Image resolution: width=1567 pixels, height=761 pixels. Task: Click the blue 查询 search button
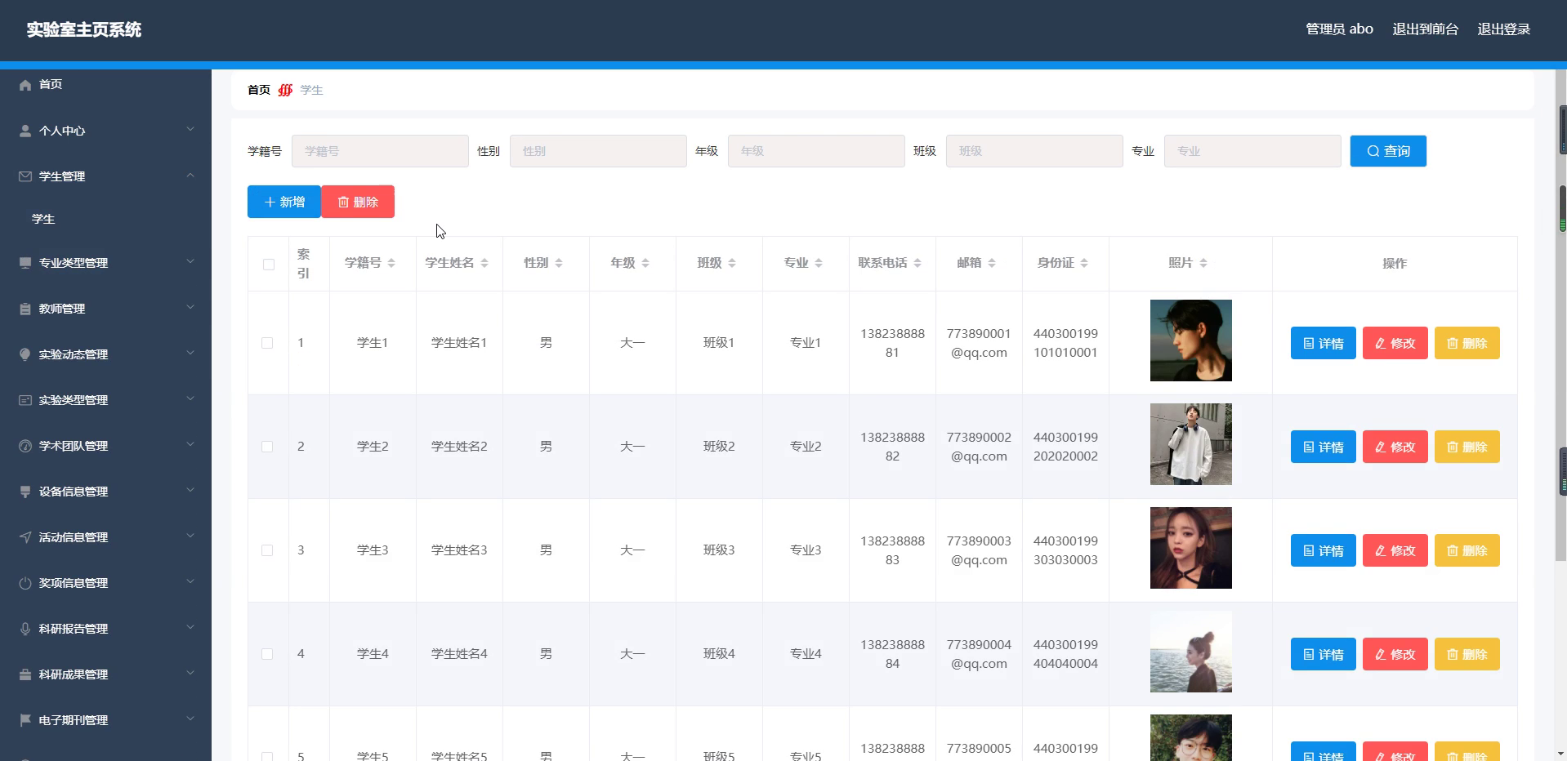[x=1388, y=151]
